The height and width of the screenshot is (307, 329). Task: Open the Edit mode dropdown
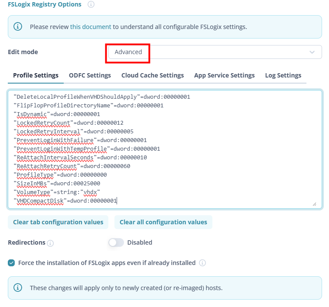pyautogui.click(x=215, y=52)
